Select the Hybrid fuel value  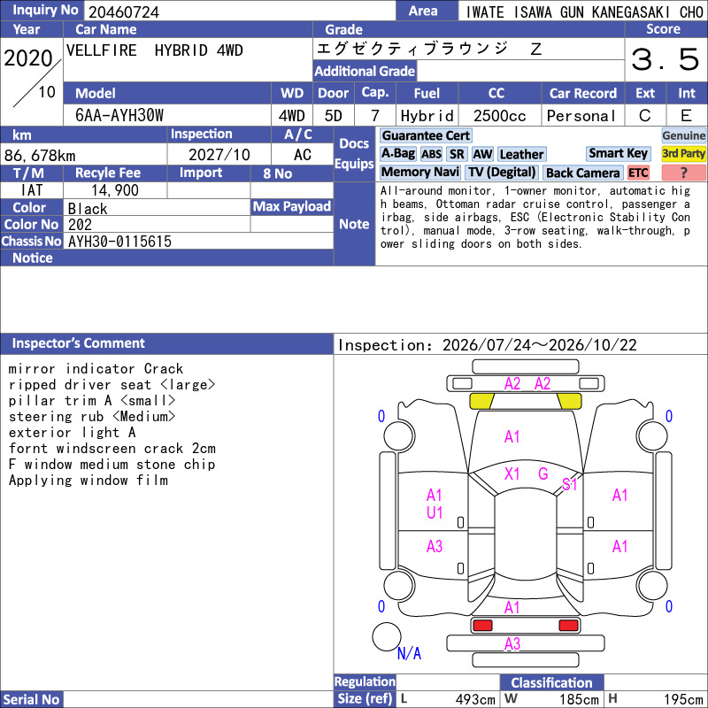pyautogui.click(x=427, y=116)
